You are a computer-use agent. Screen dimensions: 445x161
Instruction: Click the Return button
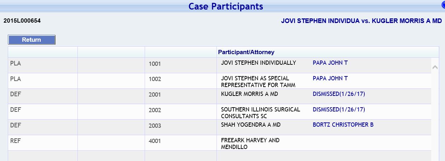click(x=31, y=40)
